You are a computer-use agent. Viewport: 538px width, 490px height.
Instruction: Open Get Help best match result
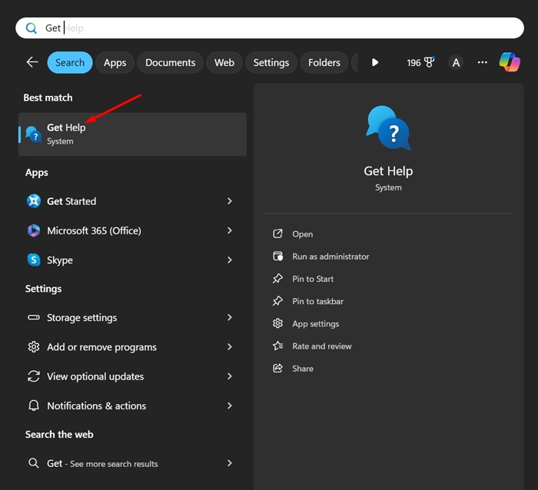click(132, 134)
